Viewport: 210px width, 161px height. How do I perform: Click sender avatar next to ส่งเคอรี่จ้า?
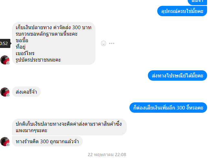pyautogui.click(x=5, y=92)
